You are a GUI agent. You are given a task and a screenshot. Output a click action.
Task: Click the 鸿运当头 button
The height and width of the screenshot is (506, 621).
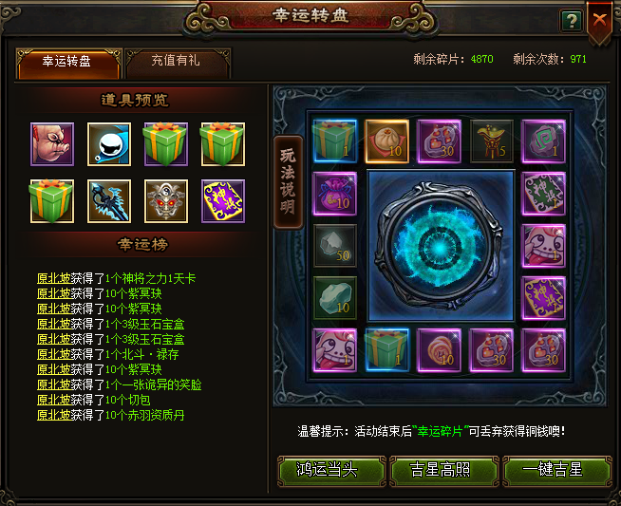coord(331,470)
